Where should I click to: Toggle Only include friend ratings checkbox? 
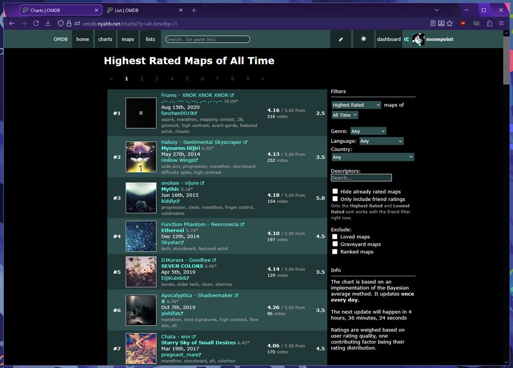335,199
